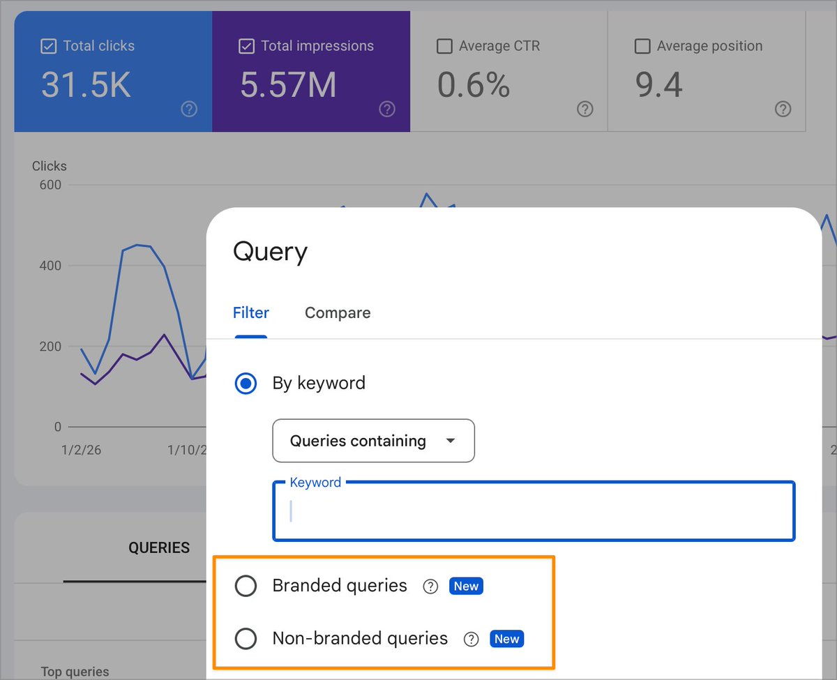Uncheck the Total clicks checkbox
The width and height of the screenshot is (837, 680).
coord(48,46)
